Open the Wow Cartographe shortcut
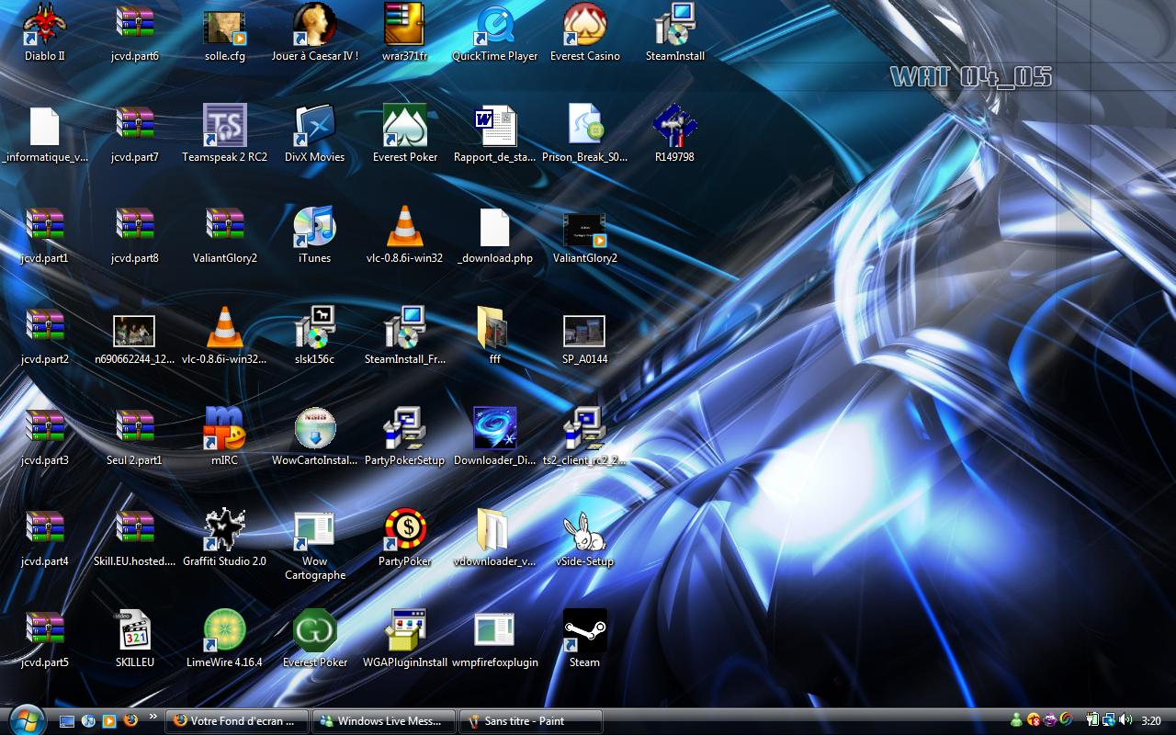Screen dimensions: 1176x735 pyautogui.click(x=314, y=530)
